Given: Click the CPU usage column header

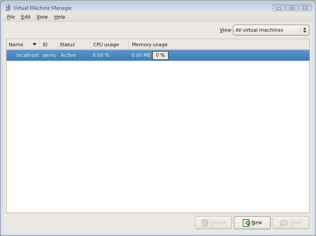Looking at the screenshot, I should click(x=109, y=44).
